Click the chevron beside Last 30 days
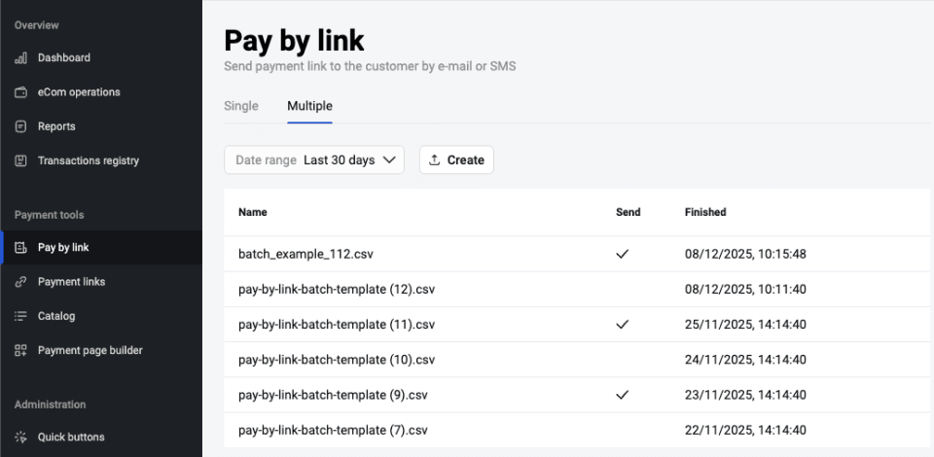This screenshot has height=457, width=934. (389, 160)
